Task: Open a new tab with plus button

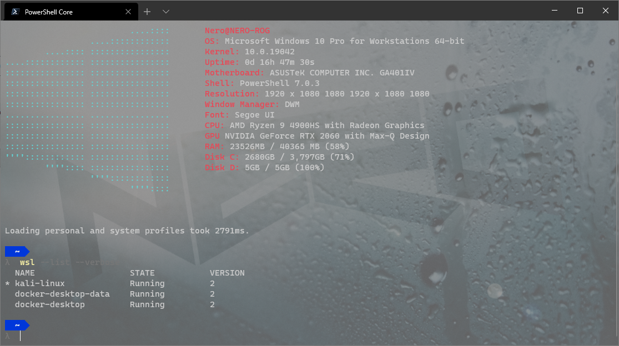Action: (147, 12)
